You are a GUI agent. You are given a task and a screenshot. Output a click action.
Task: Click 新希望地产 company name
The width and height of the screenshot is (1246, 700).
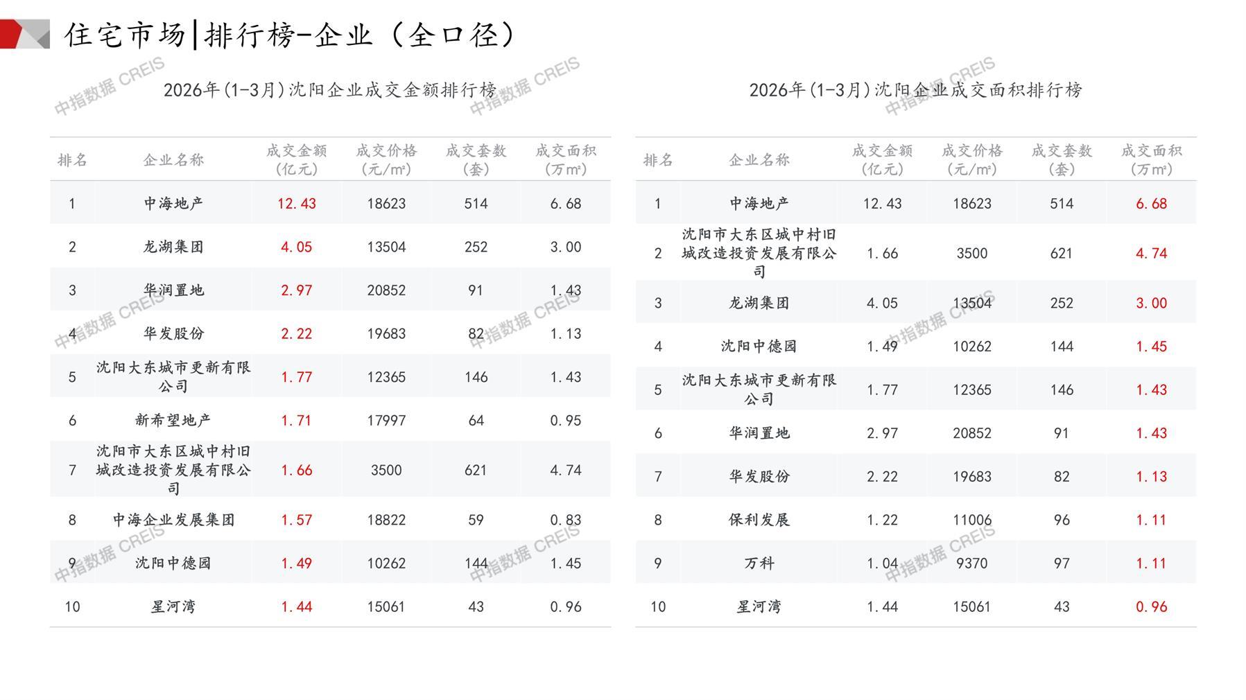click(173, 421)
